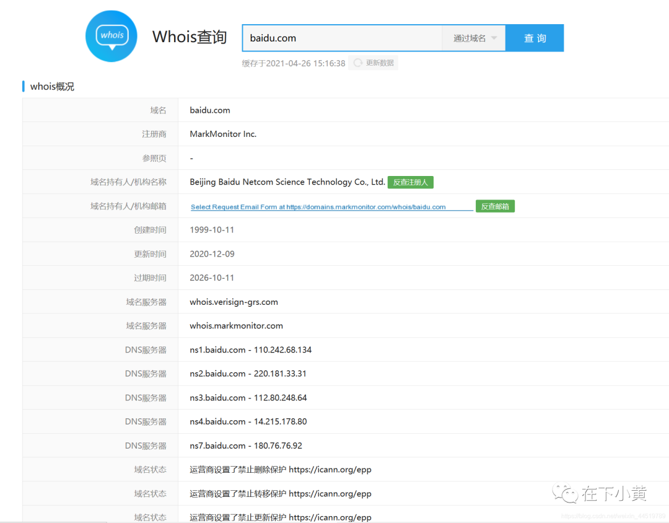Select ns4.baidu.com - 14.215.178.80 entry
This screenshot has width=669, height=523.
248,421
